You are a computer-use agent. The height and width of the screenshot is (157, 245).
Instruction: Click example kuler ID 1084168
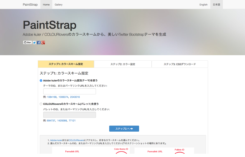52,97
